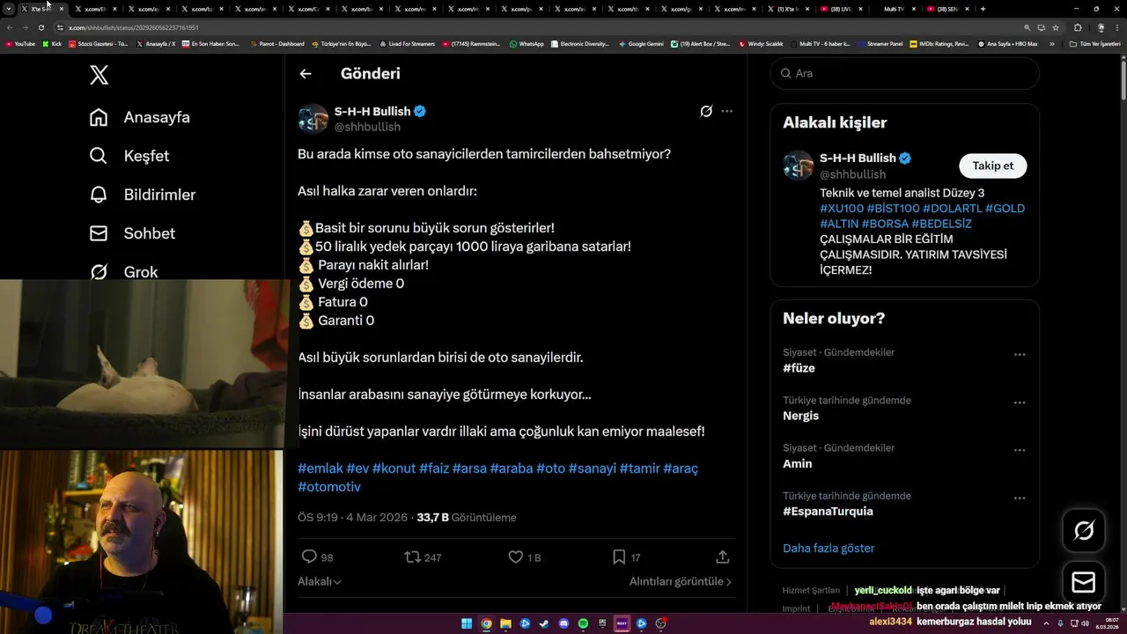
Task: Open Discord from the taskbar
Action: coord(564,623)
